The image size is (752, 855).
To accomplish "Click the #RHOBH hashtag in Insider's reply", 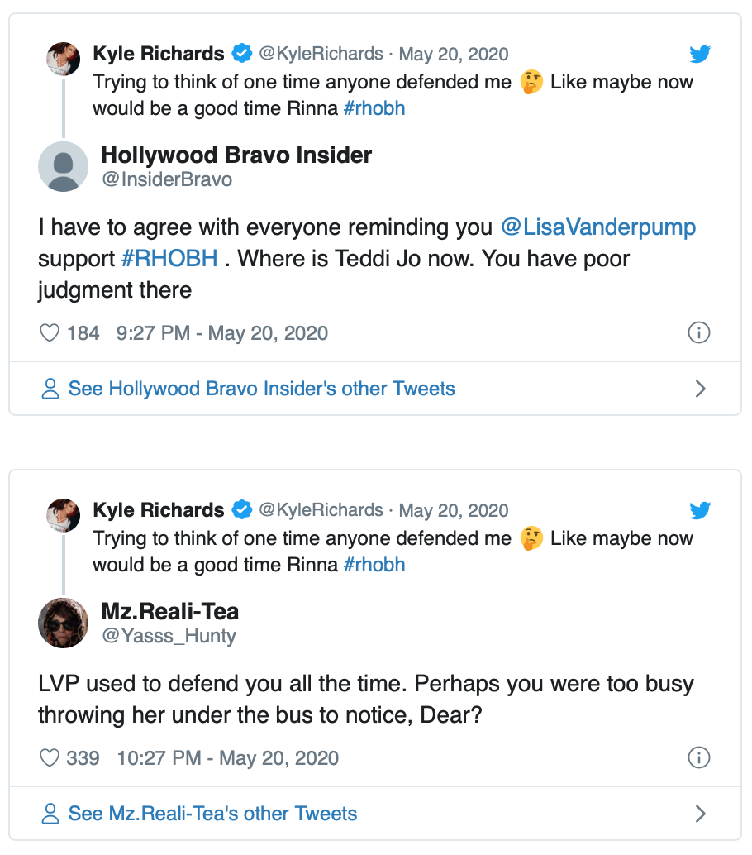I will 169,259.
